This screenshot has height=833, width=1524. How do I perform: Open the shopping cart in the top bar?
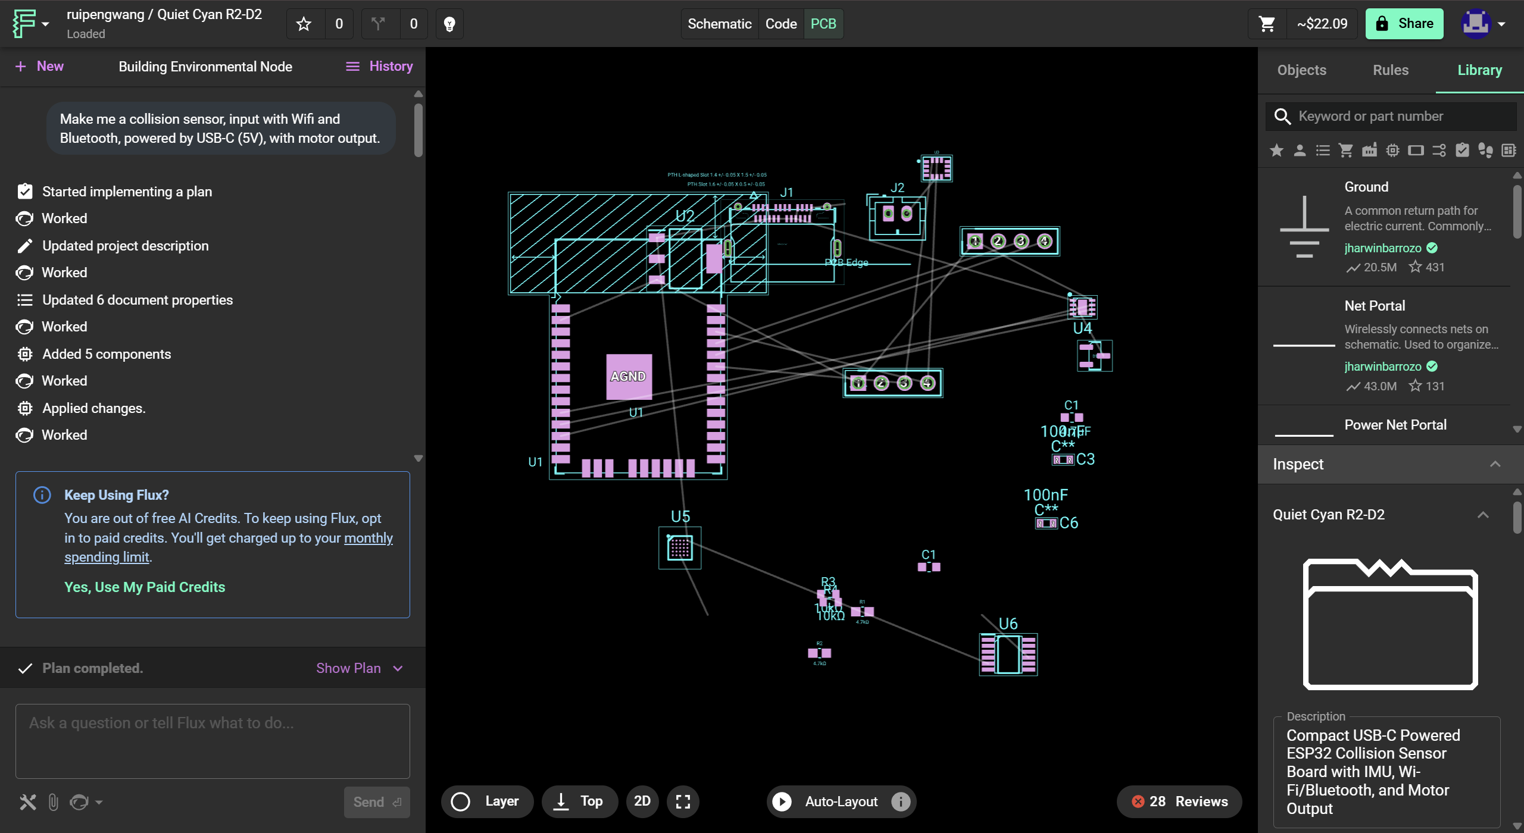point(1267,24)
